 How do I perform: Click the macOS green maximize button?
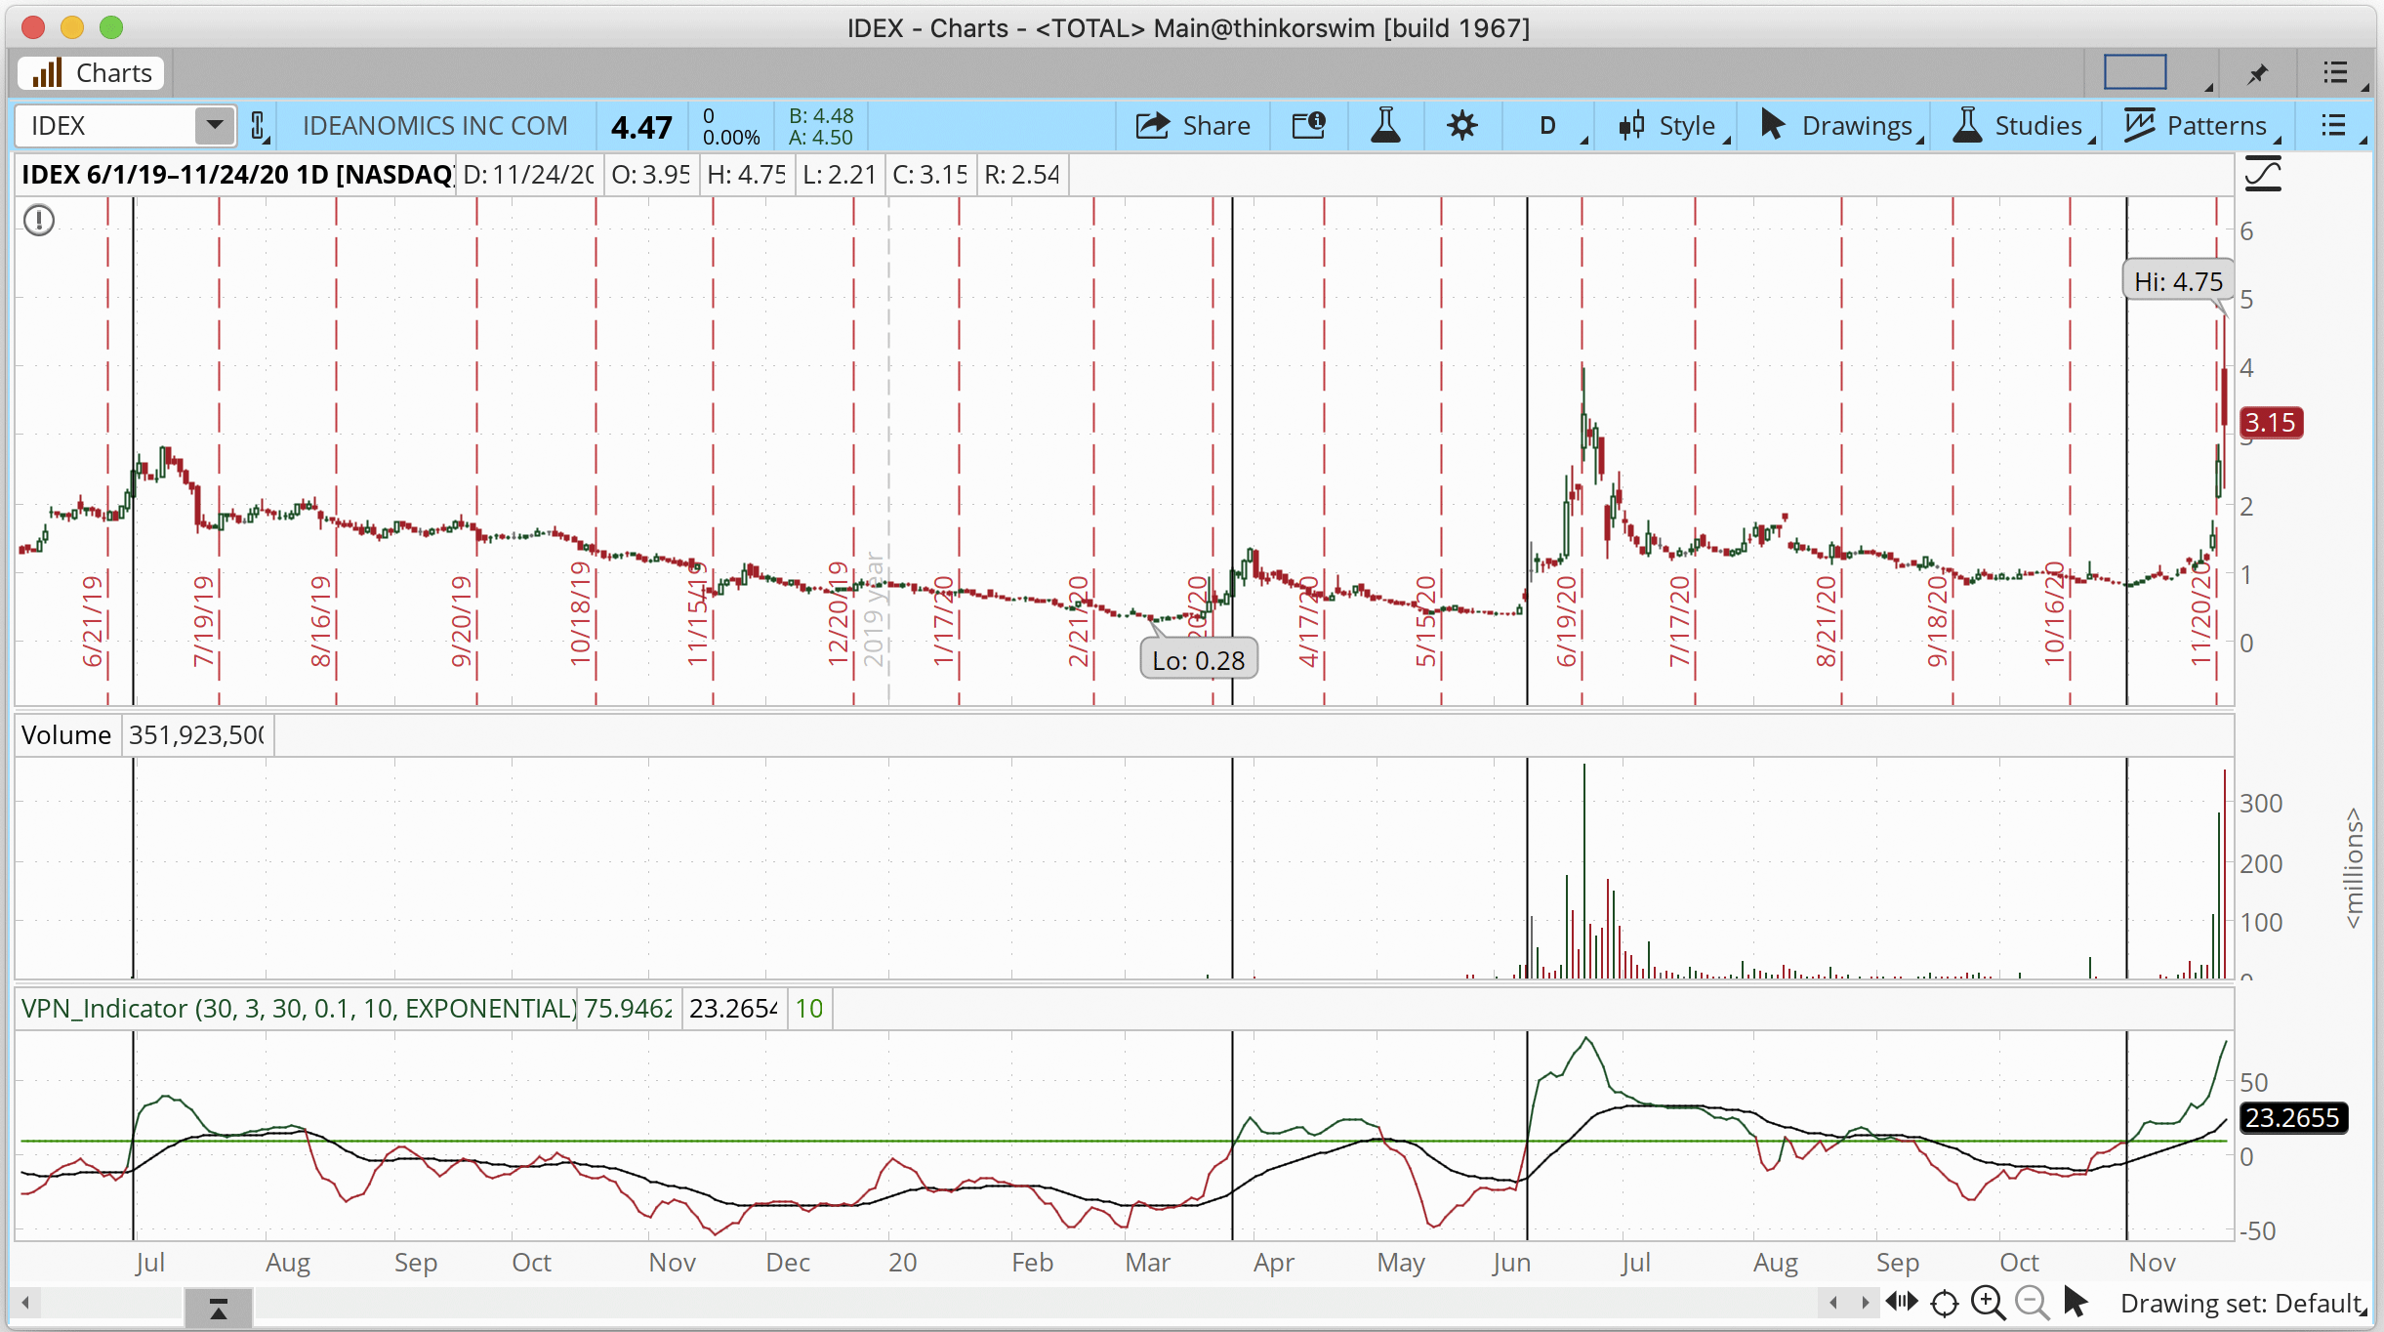click(111, 26)
